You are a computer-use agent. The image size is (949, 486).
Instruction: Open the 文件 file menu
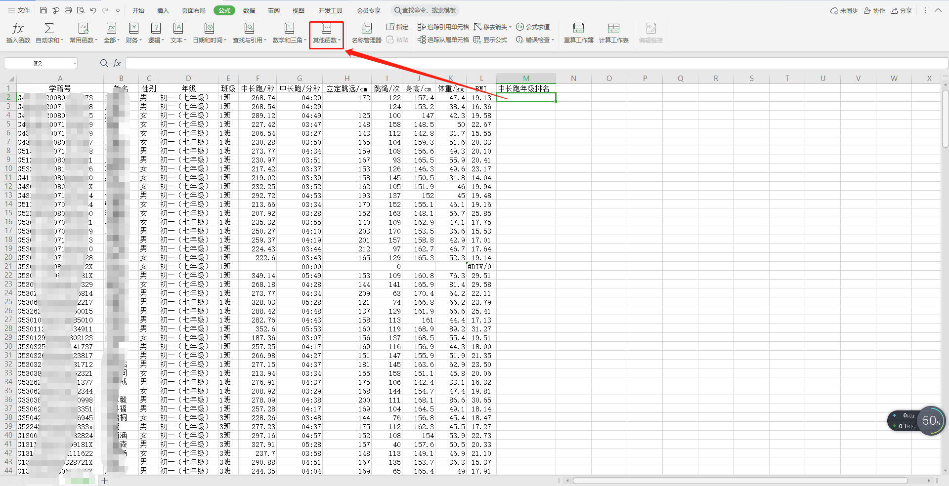pyautogui.click(x=19, y=10)
